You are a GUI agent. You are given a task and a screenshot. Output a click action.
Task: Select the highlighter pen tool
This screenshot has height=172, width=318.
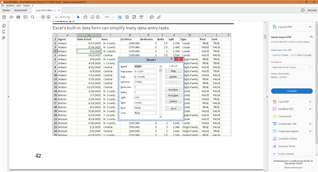(159, 17)
